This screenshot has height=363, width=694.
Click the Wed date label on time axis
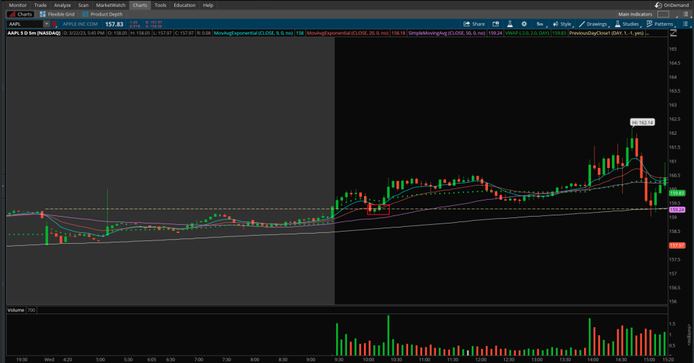49,360
